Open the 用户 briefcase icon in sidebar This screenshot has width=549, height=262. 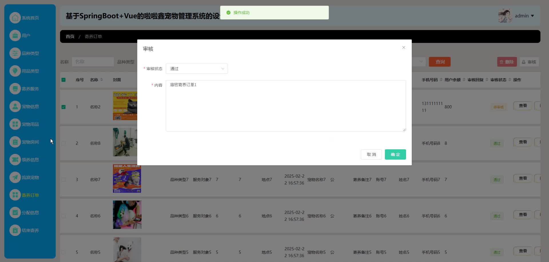15,35
